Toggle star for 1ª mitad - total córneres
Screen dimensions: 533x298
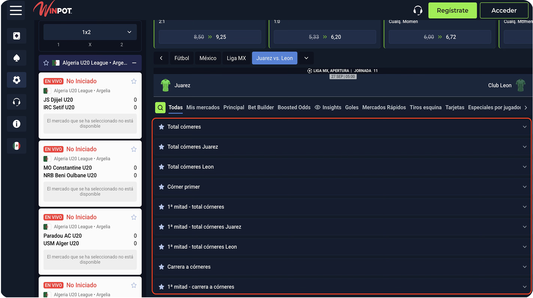pos(161,207)
